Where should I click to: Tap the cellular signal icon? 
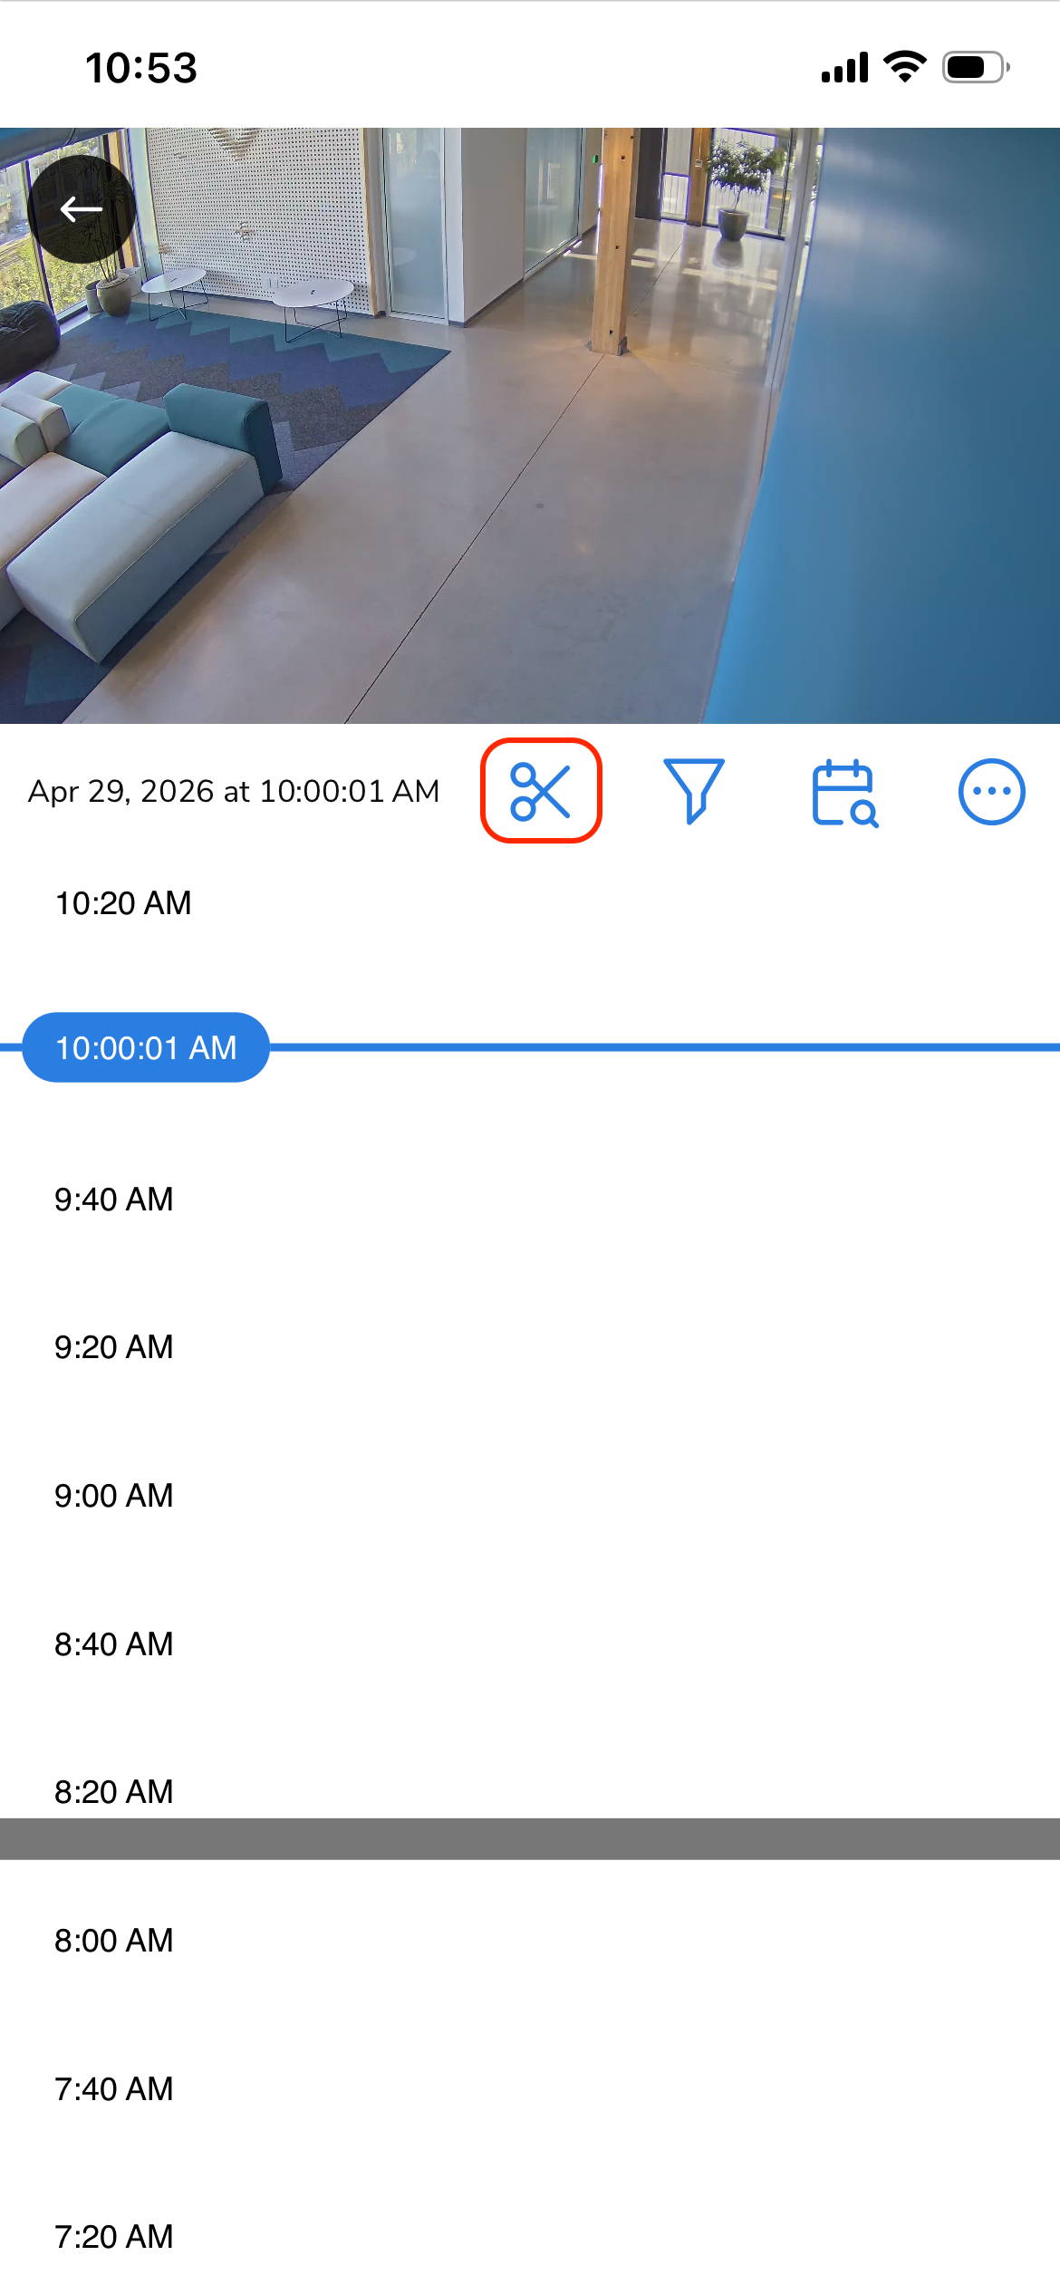[x=844, y=67]
